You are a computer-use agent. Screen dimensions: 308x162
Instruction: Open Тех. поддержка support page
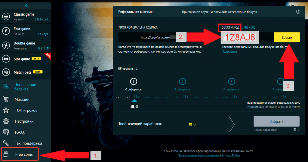pyautogui.click(x=28, y=143)
